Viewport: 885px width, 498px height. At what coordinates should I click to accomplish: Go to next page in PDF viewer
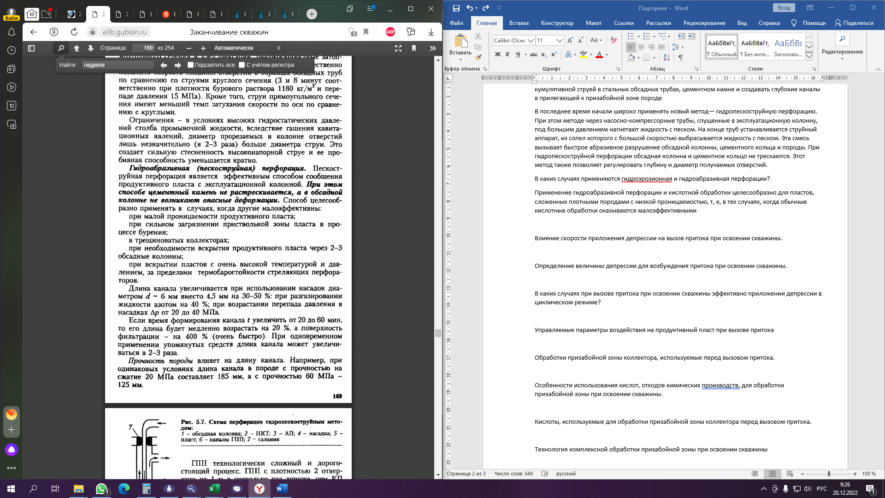point(90,48)
